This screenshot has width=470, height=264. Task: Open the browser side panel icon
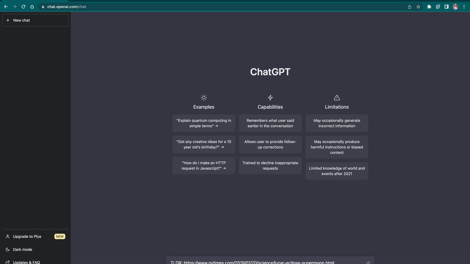pyautogui.click(x=446, y=7)
